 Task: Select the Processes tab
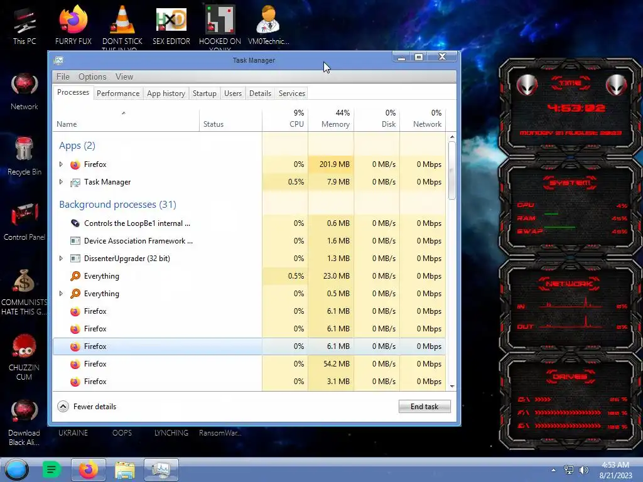coord(73,93)
